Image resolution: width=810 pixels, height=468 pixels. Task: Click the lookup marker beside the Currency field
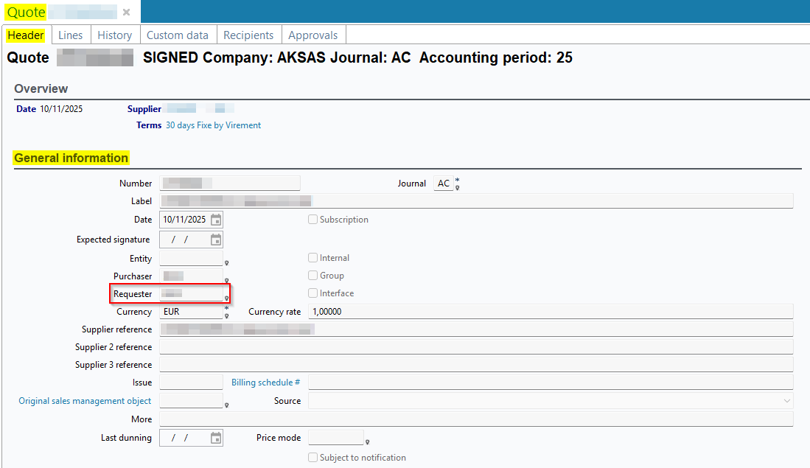(x=227, y=315)
